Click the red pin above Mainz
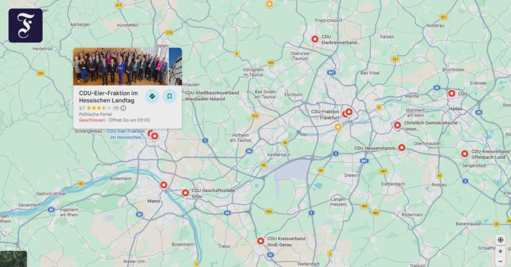511x267 pixels. 164,185
